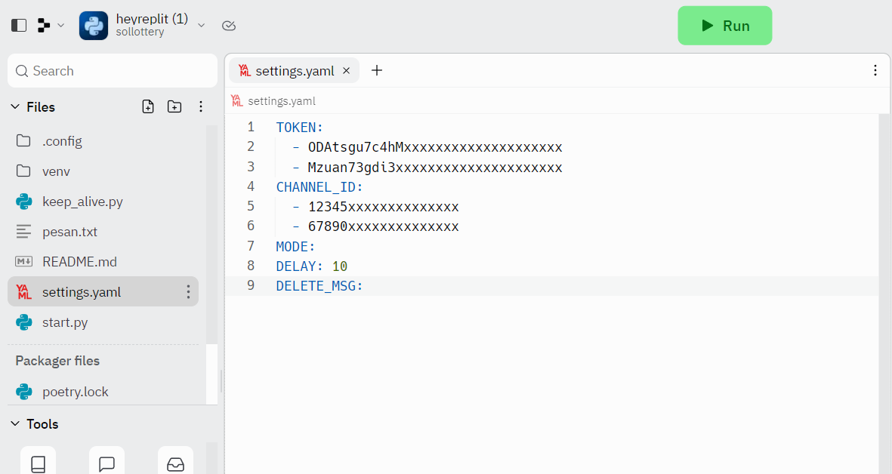Open the Chat tool under Tools

(106, 463)
